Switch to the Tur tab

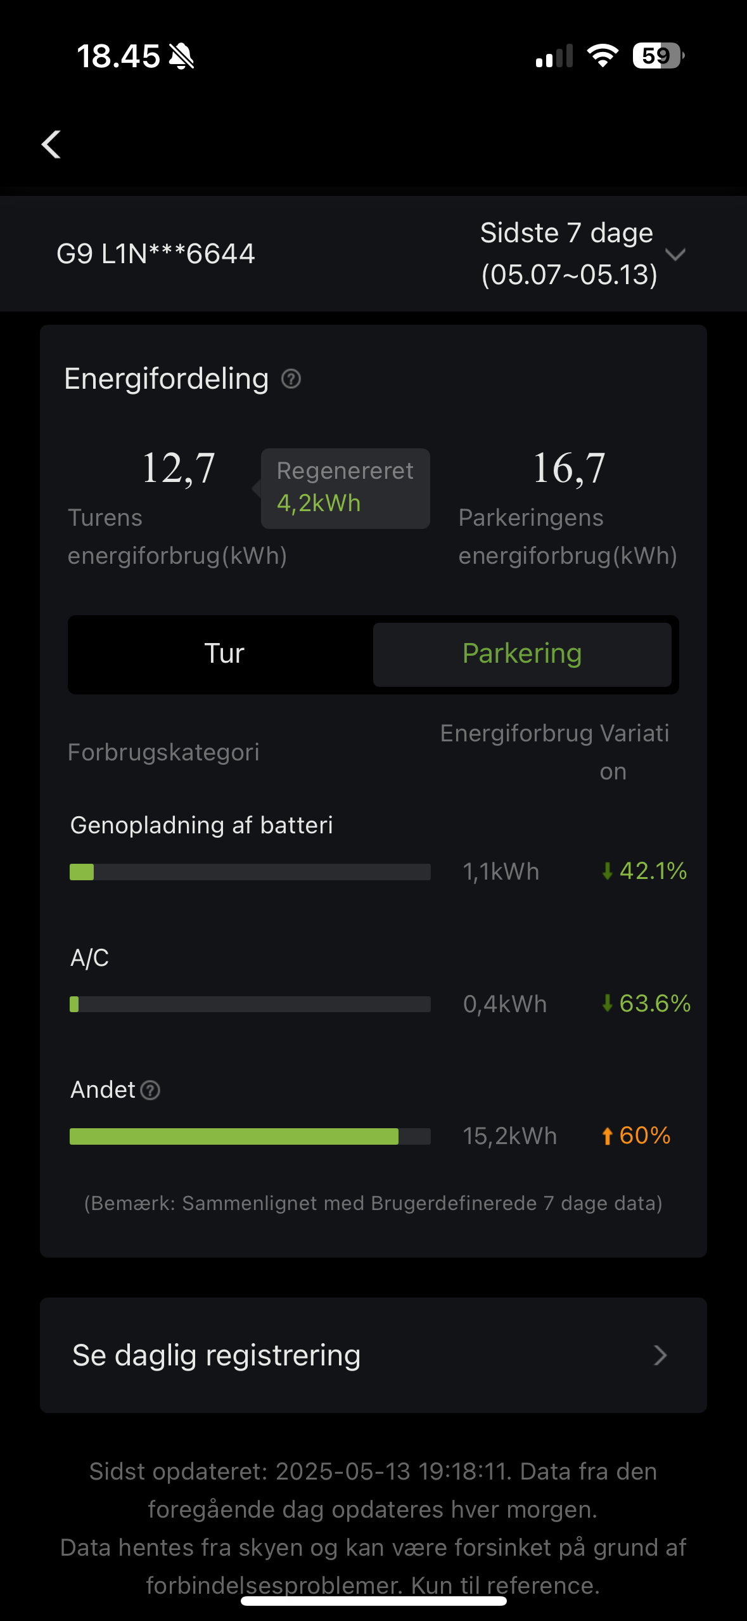224,654
